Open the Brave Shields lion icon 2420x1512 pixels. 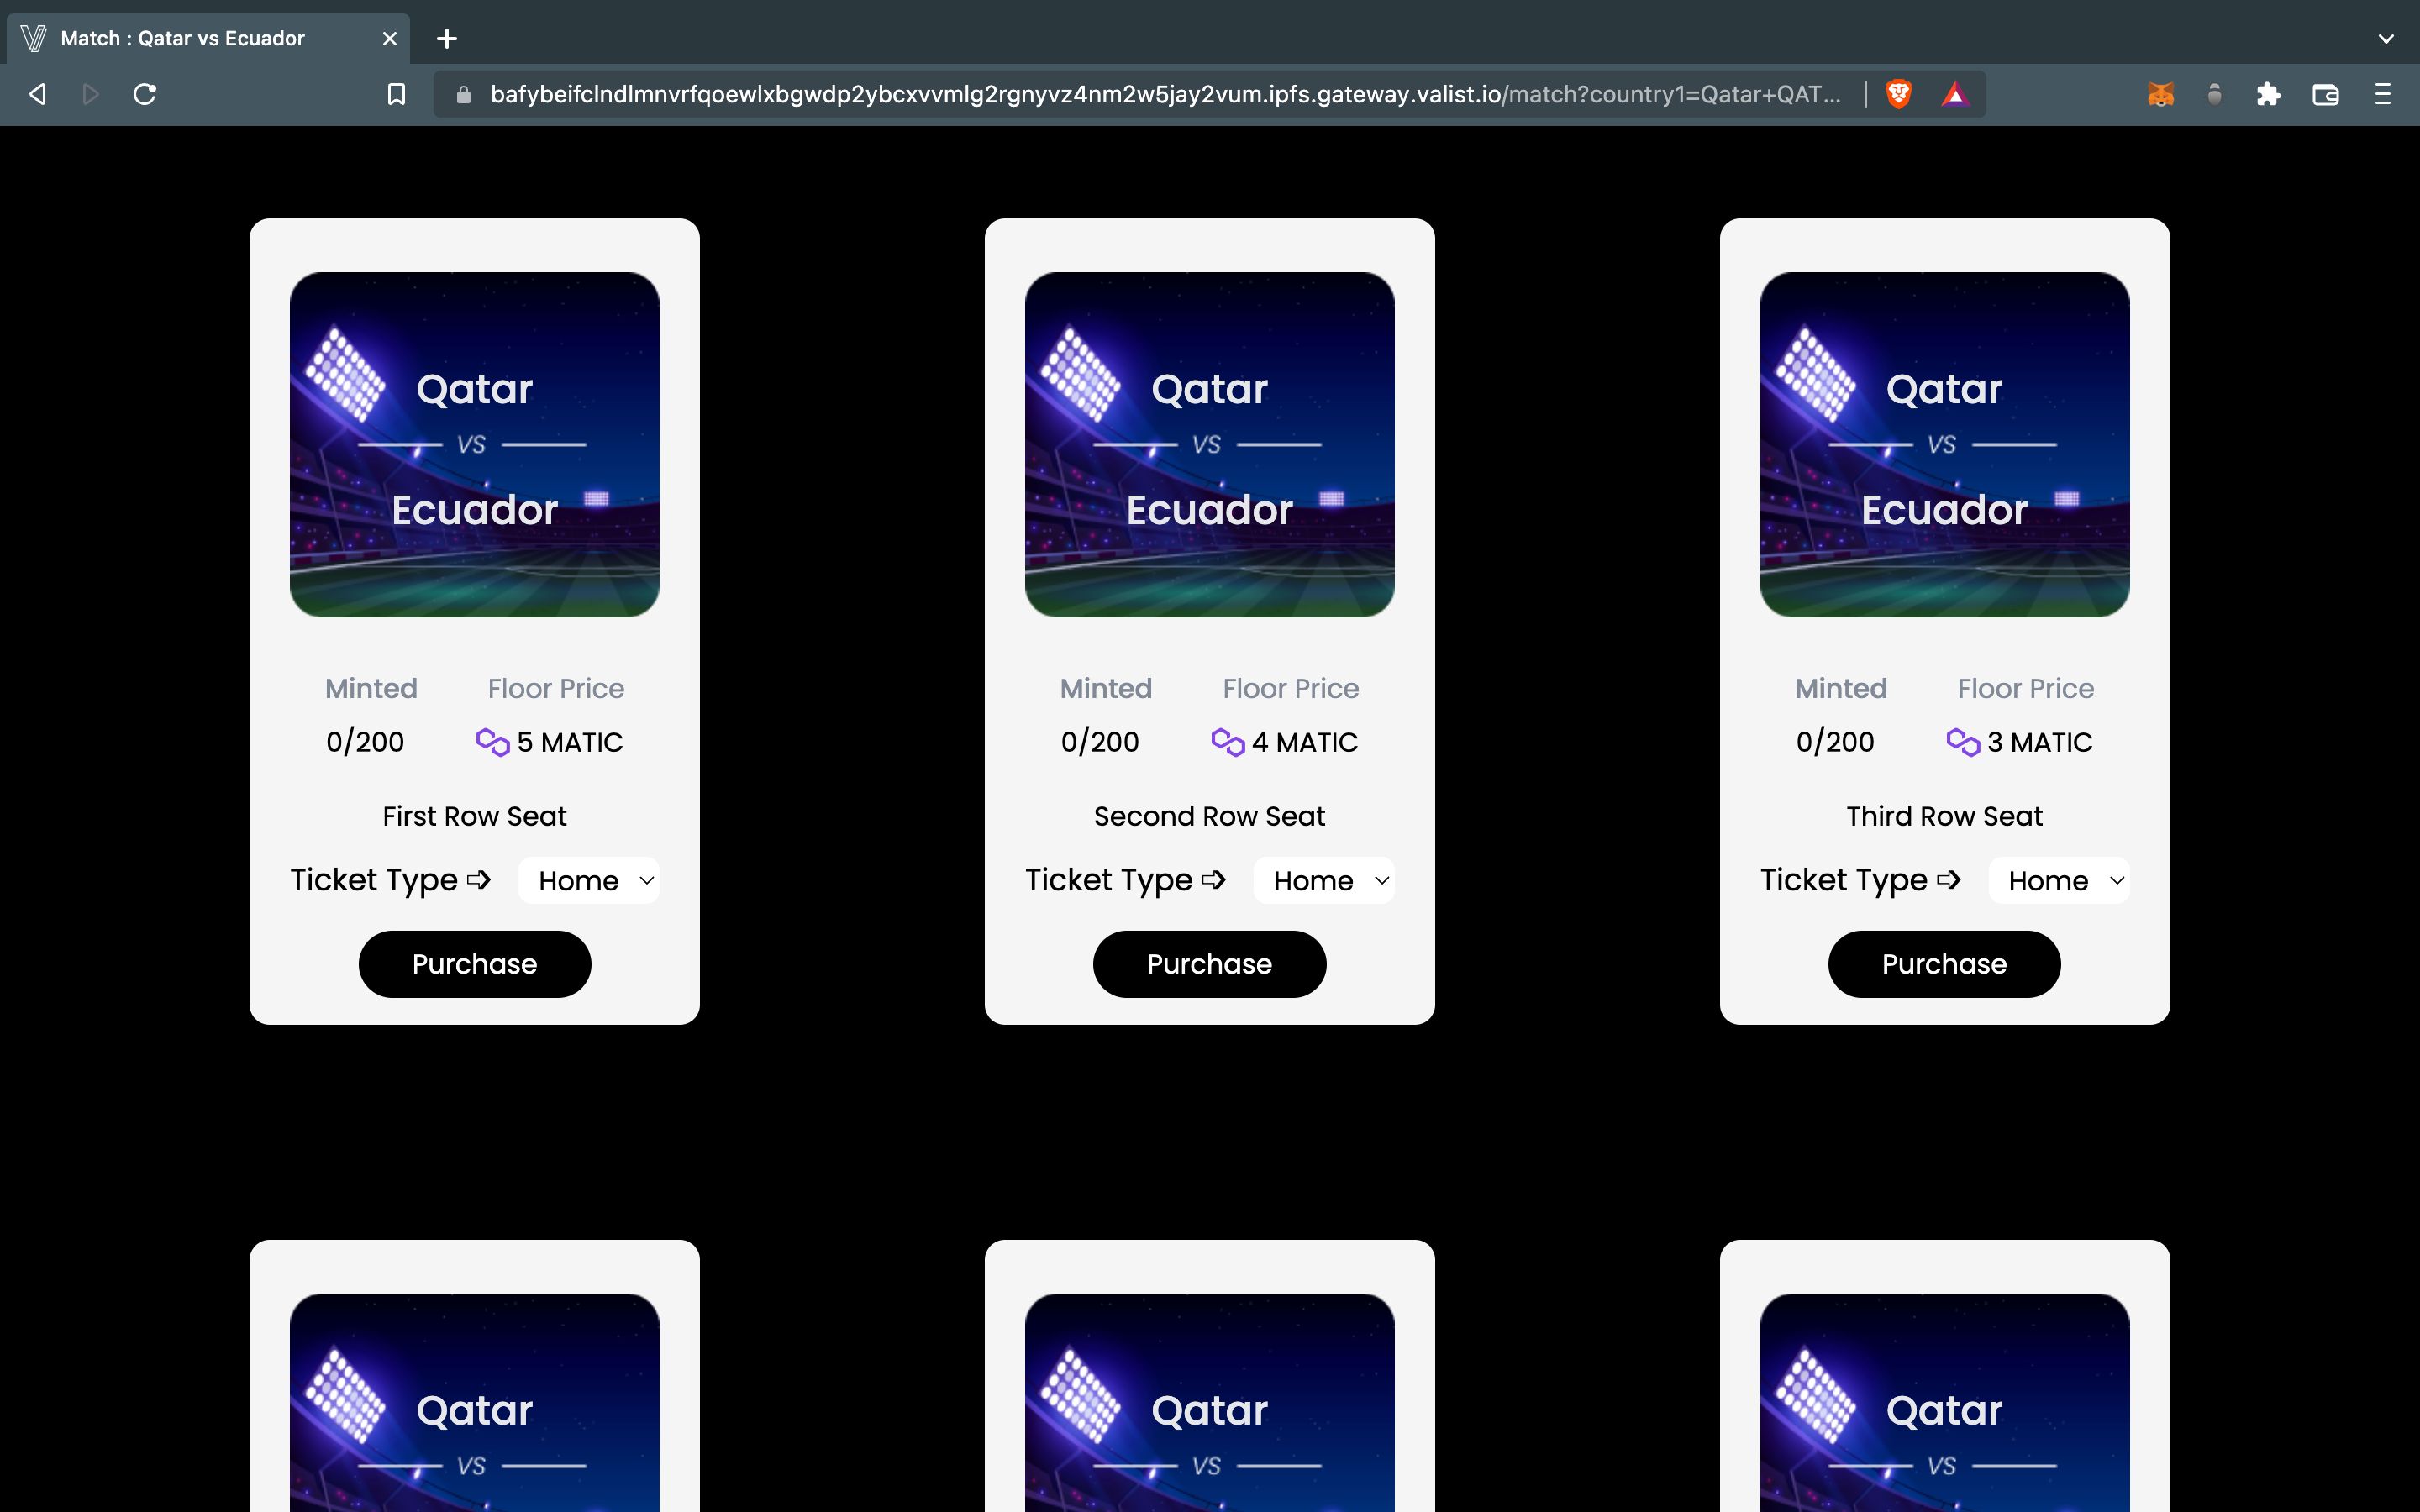point(1899,94)
